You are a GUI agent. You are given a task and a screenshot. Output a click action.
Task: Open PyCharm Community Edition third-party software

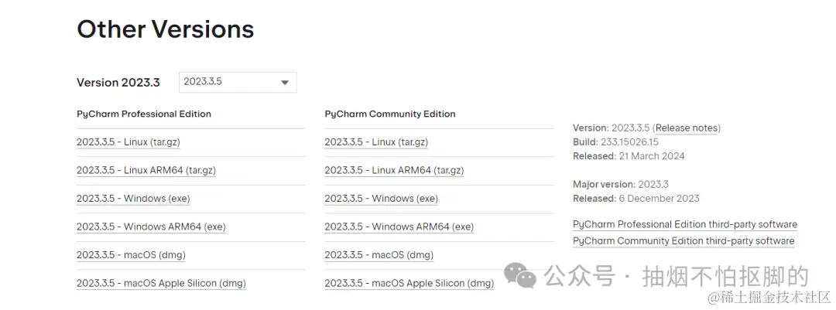coord(684,240)
